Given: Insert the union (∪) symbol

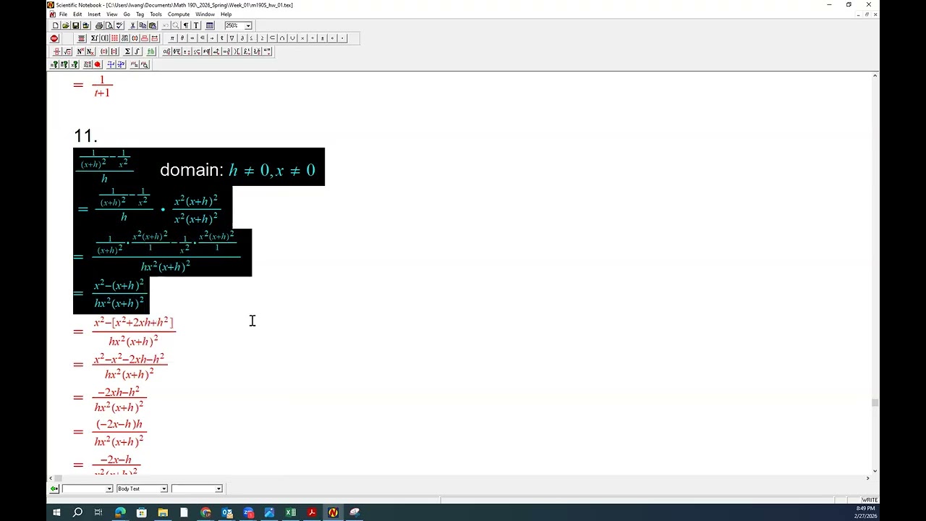Looking at the screenshot, I should click(292, 38).
